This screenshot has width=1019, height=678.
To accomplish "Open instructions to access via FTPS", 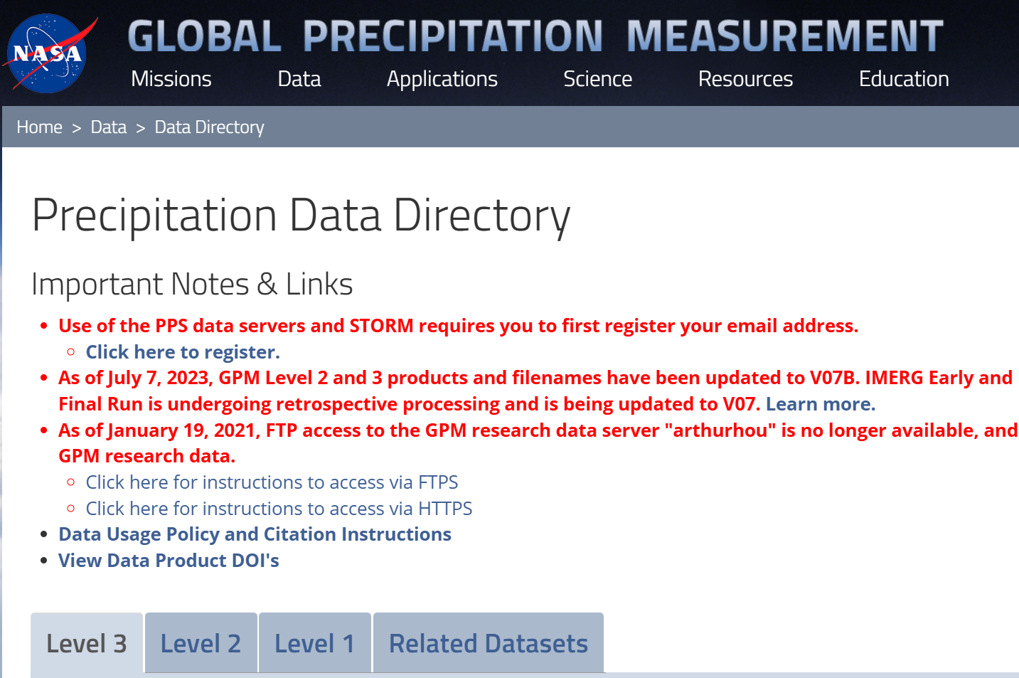I will pos(272,482).
